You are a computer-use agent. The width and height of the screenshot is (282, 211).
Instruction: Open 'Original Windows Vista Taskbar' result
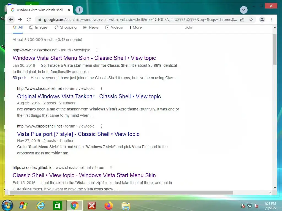pos(89,96)
